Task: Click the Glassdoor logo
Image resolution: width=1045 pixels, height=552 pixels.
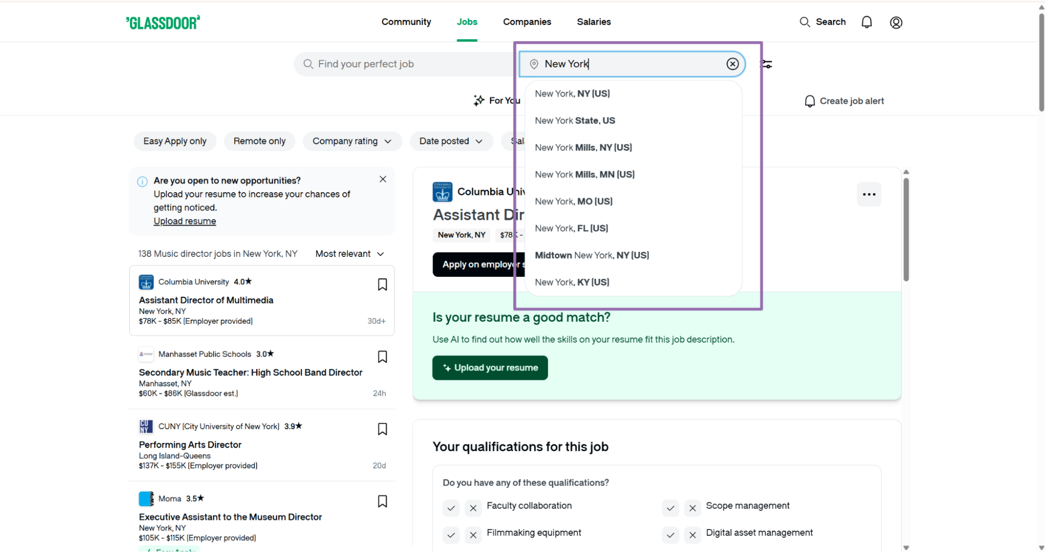Action: tap(163, 22)
